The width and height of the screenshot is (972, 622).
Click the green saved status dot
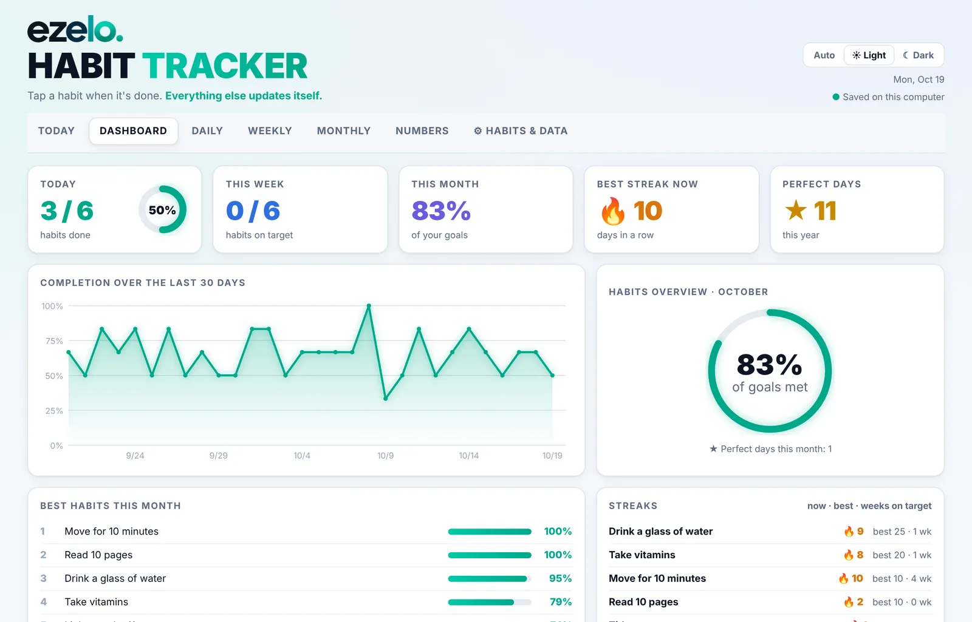836,97
